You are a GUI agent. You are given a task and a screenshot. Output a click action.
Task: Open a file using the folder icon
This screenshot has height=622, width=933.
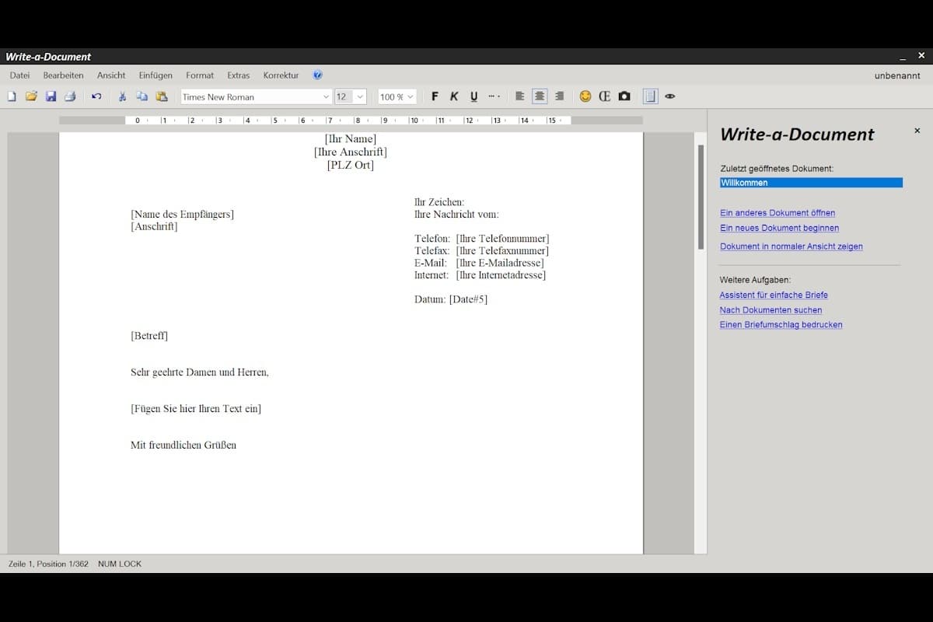[x=31, y=96]
